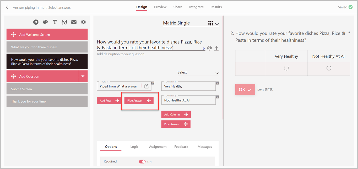Screen dimensions: 358x169
Task: Open the variables (v) icon
Action: pyautogui.click(x=64, y=22)
